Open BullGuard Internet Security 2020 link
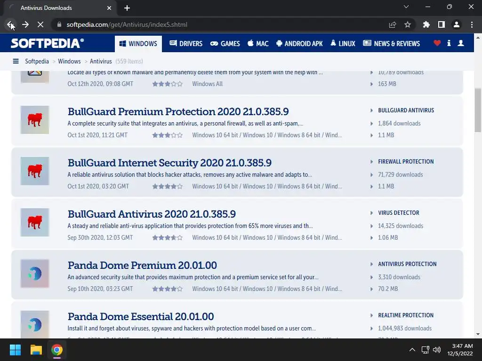The image size is (482, 361). [x=169, y=163]
